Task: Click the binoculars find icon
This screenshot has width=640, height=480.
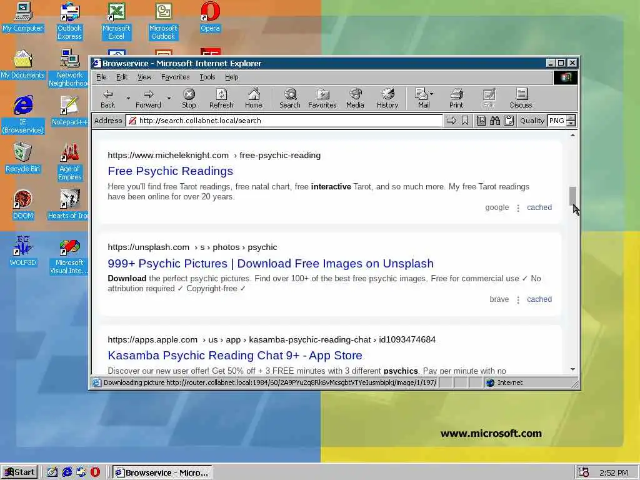Action: point(495,121)
